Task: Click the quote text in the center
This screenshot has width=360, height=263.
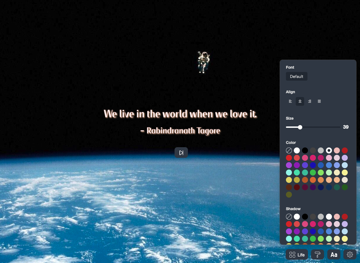Action: pyautogui.click(x=180, y=114)
